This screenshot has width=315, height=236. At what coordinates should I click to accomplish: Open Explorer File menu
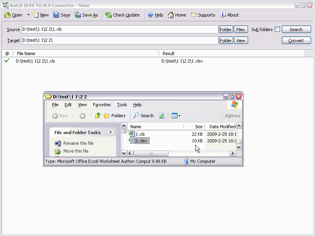[x=55, y=105]
